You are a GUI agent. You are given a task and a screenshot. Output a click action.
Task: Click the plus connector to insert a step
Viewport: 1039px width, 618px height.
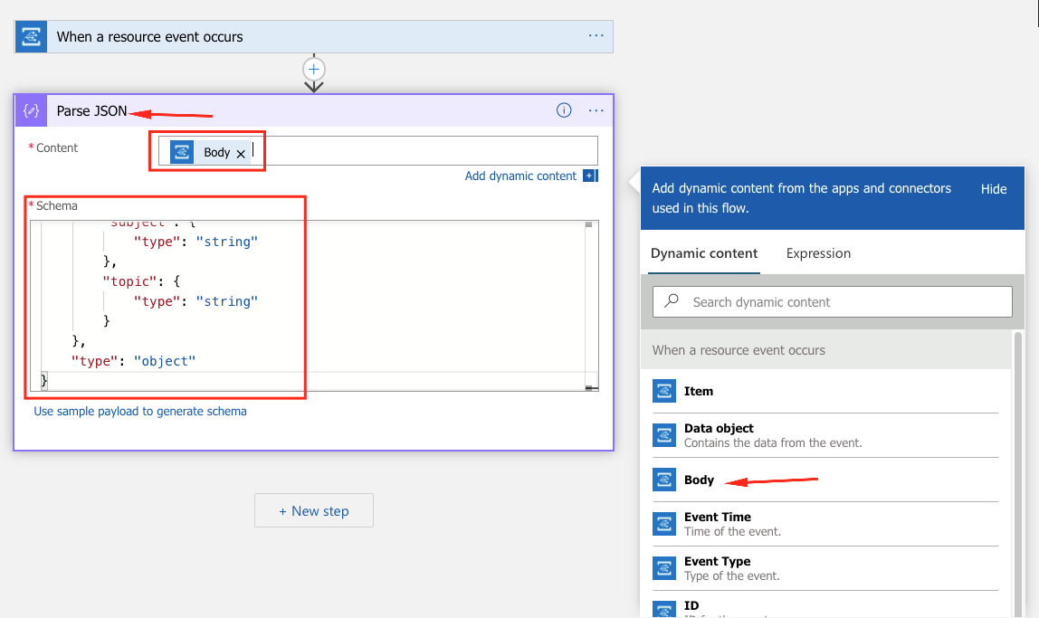pyautogui.click(x=313, y=69)
